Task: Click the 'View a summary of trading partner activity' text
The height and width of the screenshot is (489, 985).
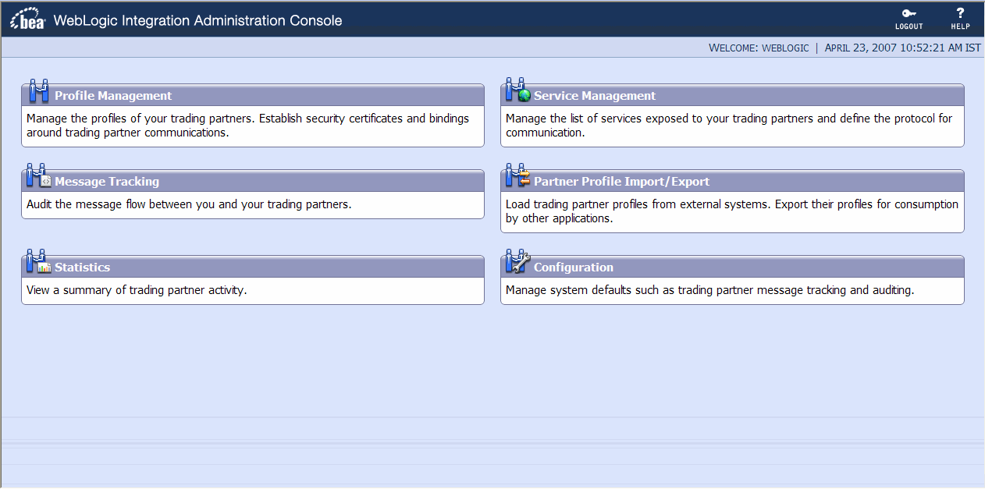Action: (x=137, y=290)
